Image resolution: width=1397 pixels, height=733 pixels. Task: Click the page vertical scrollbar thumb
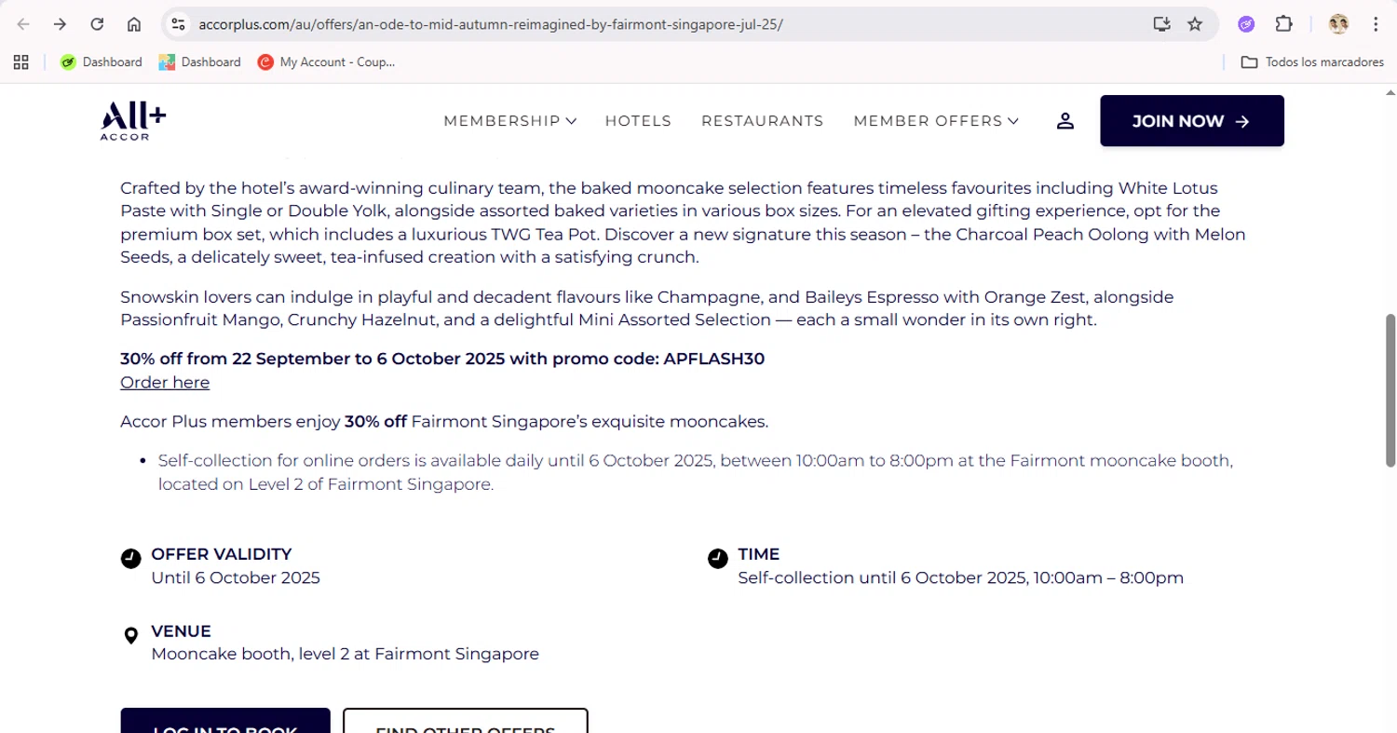point(1390,390)
